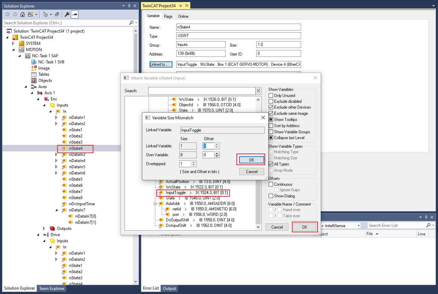Click the Linked to... button

[x=161, y=64]
